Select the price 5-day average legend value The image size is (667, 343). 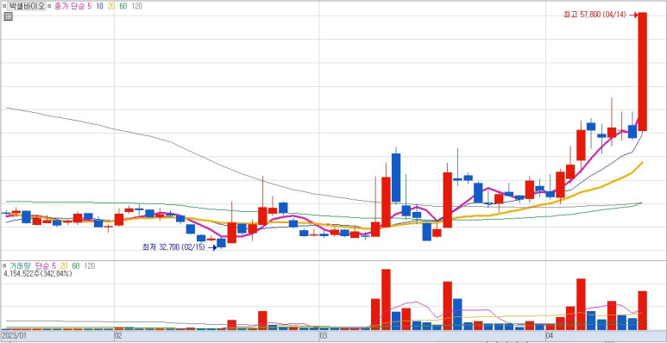pyautogui.click(x=90, y=6)
